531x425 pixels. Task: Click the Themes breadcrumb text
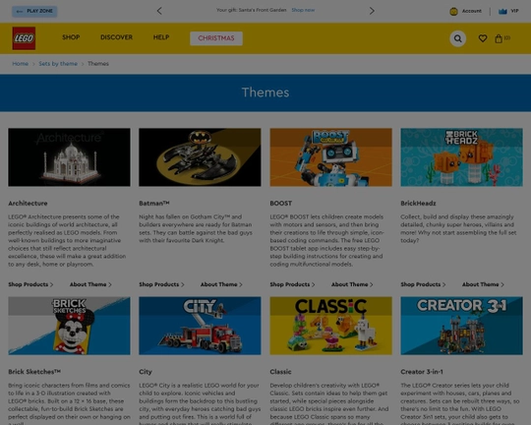(x=98, y=64)
